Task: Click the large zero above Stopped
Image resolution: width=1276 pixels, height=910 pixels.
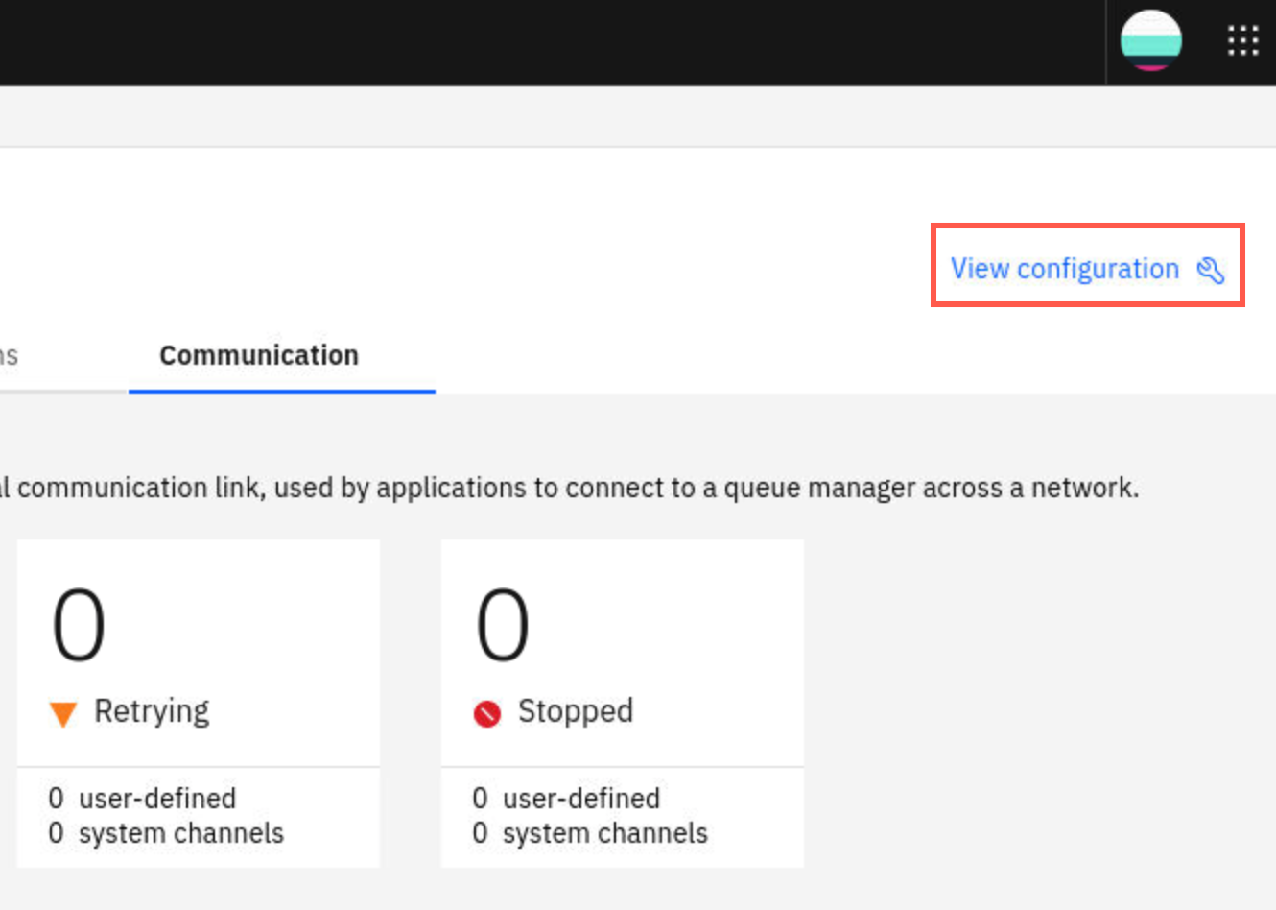Action: [x=503, y=626]
